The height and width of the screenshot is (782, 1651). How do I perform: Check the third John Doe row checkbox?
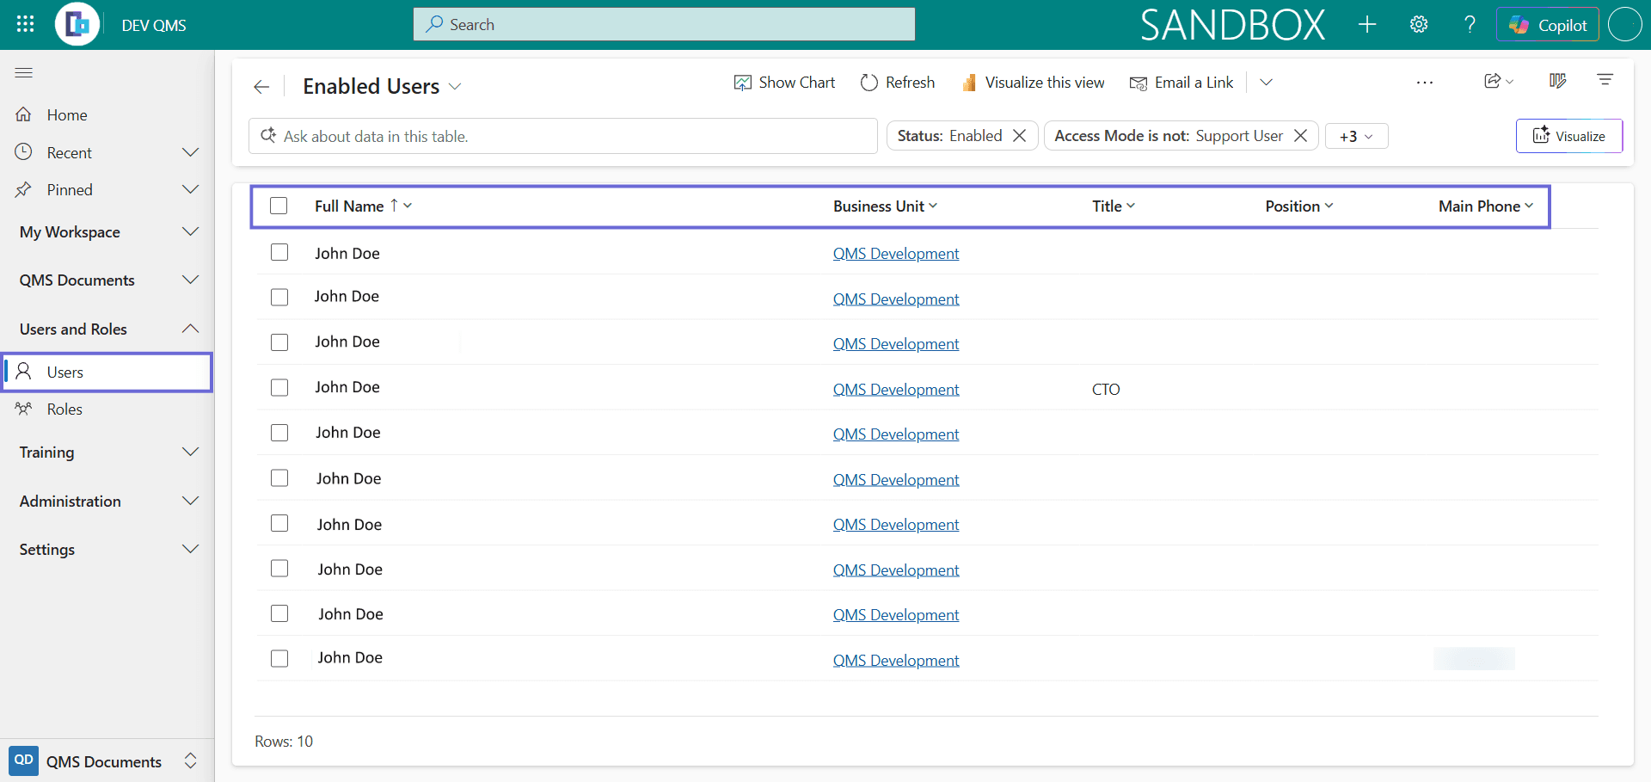click(x=279, y=342)
